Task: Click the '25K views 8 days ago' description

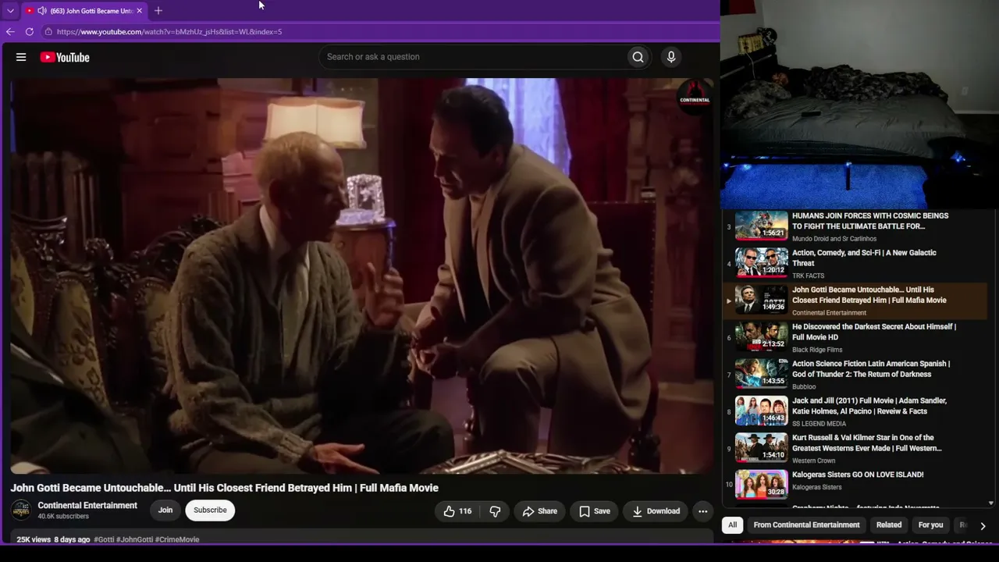Action: (53, 539)
